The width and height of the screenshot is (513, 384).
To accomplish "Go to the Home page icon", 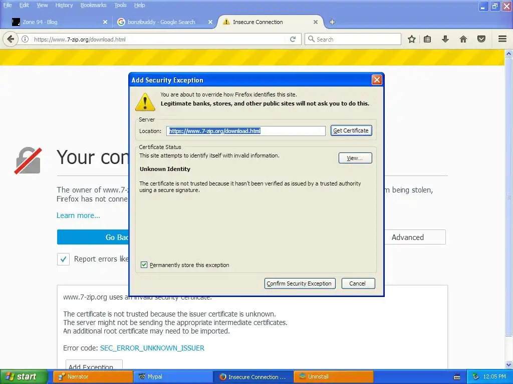I will [x=463, y=39].
